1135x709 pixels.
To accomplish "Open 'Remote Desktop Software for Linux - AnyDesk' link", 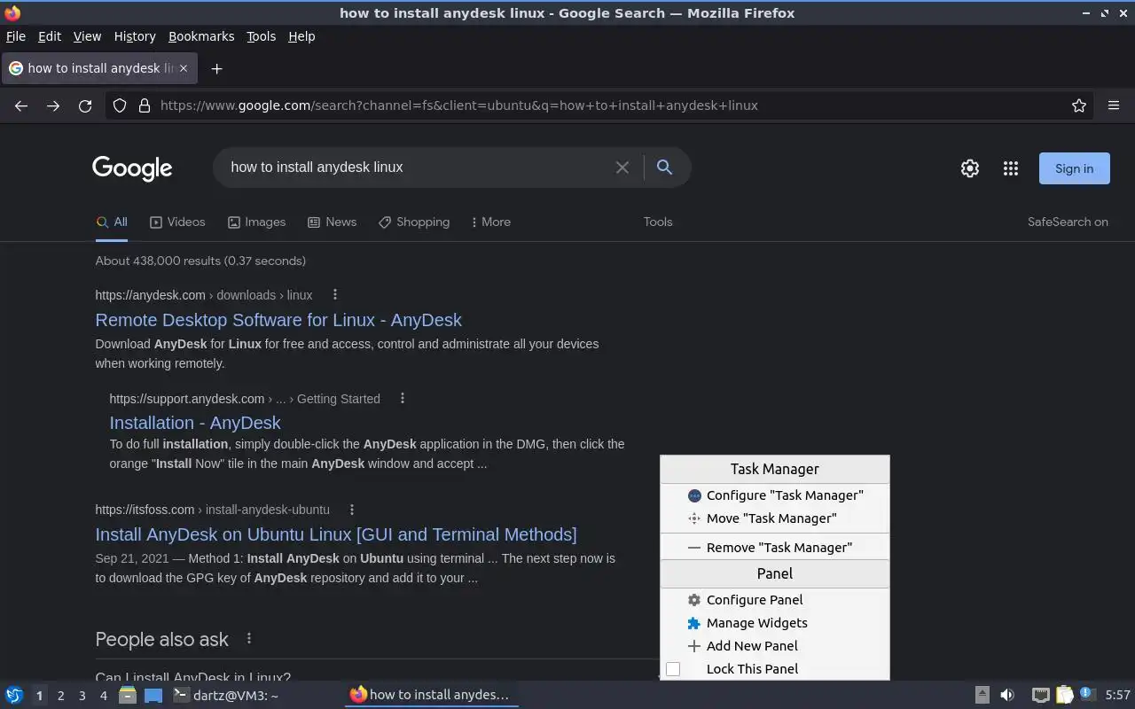I will coord(278,320).
